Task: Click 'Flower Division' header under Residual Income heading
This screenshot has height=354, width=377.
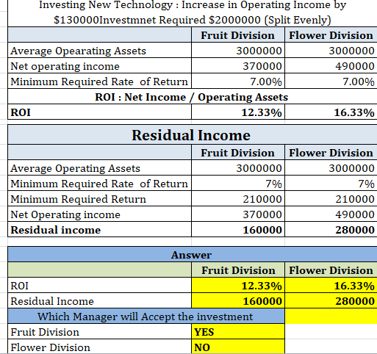Action: [331, 152]
